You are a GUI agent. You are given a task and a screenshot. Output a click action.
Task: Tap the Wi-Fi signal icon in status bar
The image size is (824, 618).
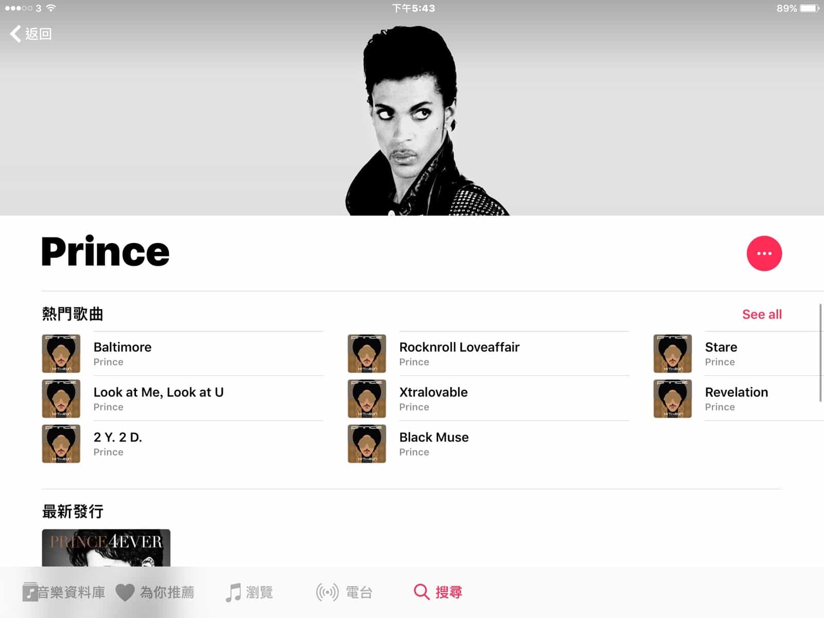pos(50,8)
